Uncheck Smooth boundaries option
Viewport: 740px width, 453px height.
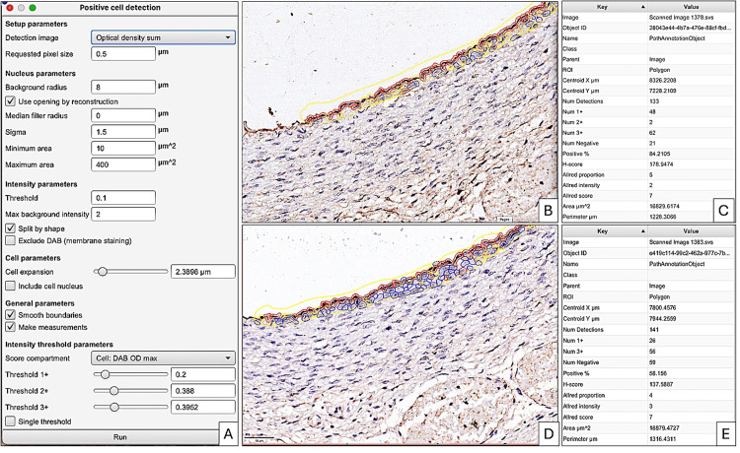(11, 314)
